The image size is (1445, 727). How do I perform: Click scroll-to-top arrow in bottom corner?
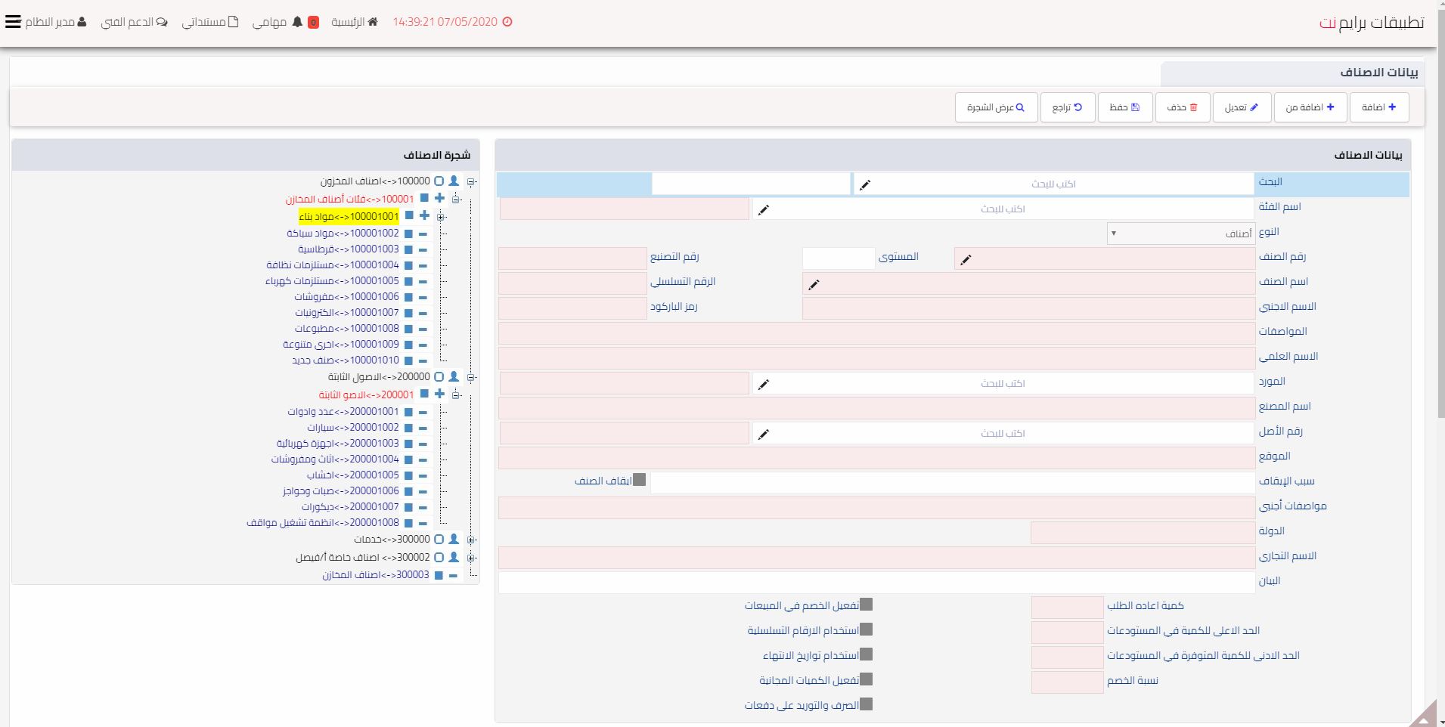coord(1424,715)
